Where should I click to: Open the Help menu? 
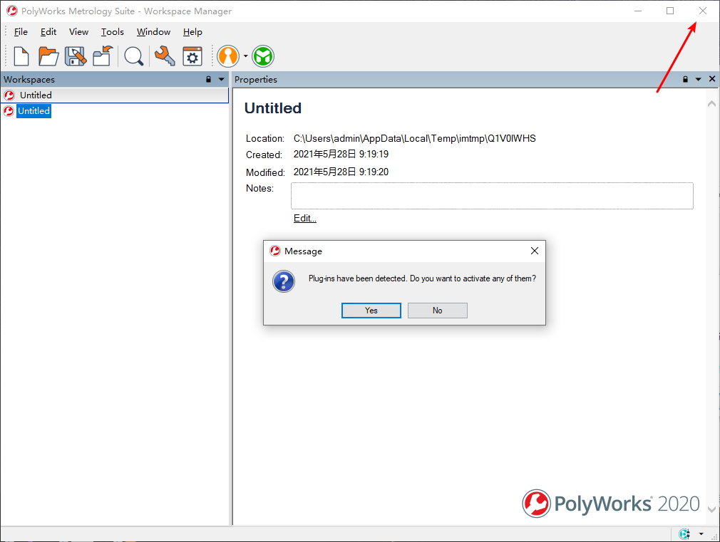pos(192,31)
